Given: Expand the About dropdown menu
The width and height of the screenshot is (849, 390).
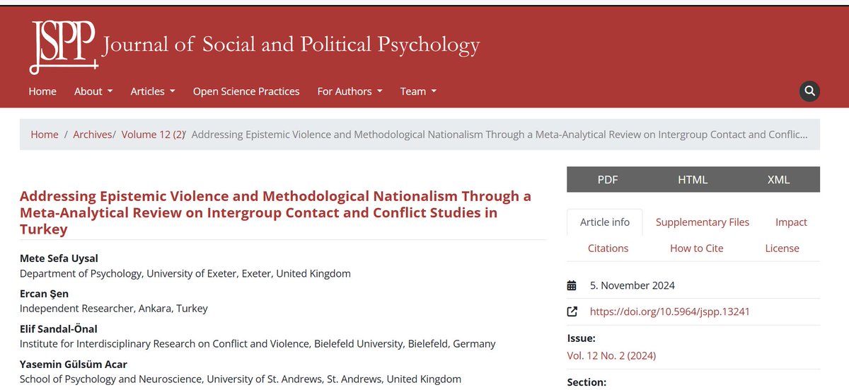Looking at the screenshot, I should coord(93,91).
